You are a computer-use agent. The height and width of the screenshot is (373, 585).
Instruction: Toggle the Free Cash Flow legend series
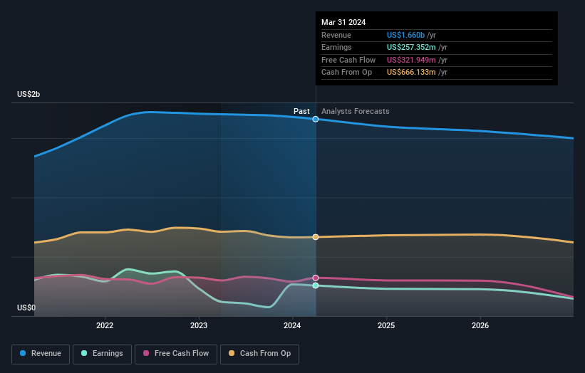(x=176, y=354)
